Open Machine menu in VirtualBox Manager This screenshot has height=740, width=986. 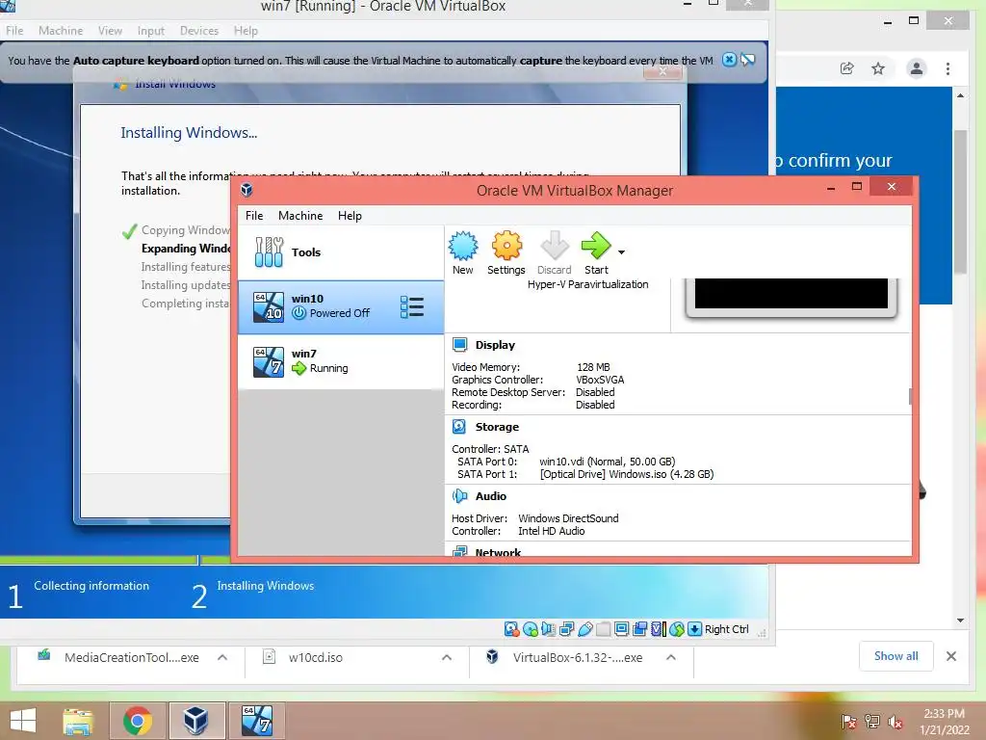pos(300,216)
